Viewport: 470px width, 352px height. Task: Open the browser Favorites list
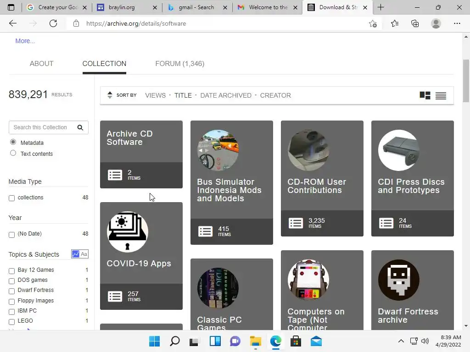tap(394, 23)
